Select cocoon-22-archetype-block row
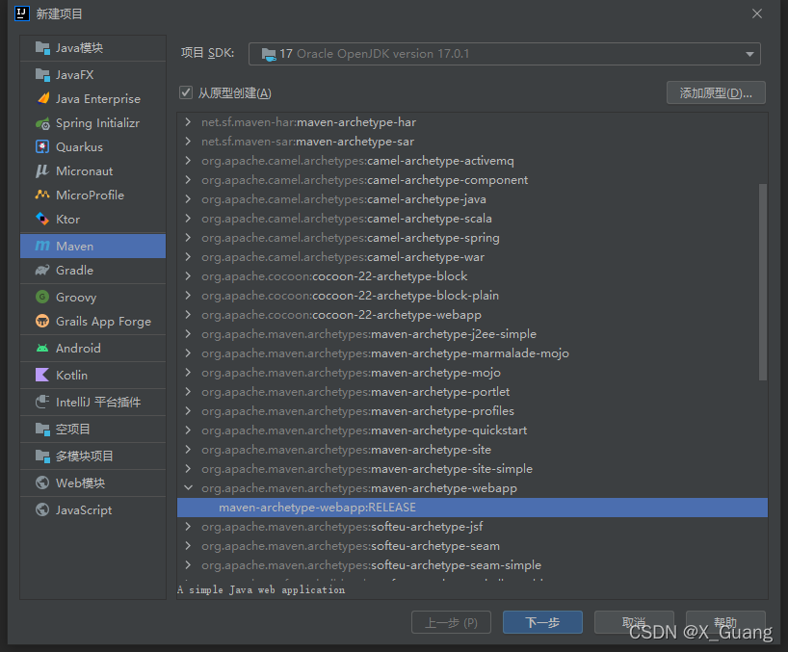The height and width of the screenshot is (652, 788). (x=472, y=276)
